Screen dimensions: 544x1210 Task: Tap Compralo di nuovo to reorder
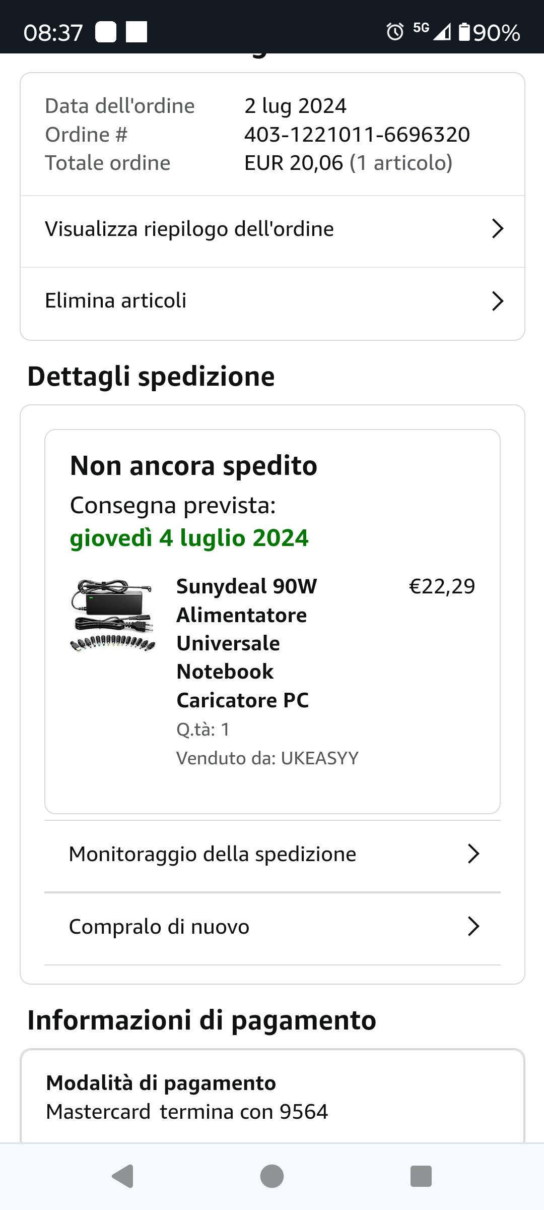(159, 927)
